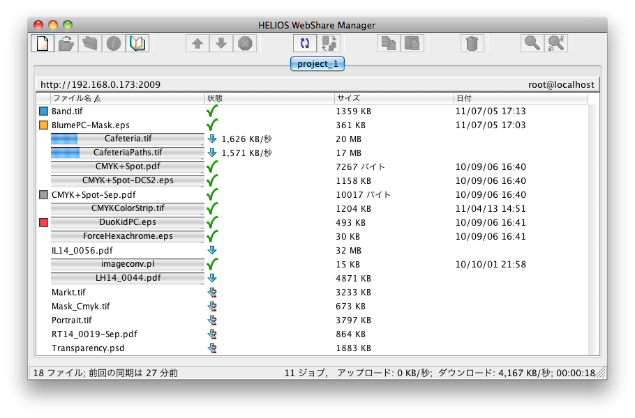Click the vertical scrollbar of the file list
This screenshot has width=635, height=418.
[x=592, y=229]
